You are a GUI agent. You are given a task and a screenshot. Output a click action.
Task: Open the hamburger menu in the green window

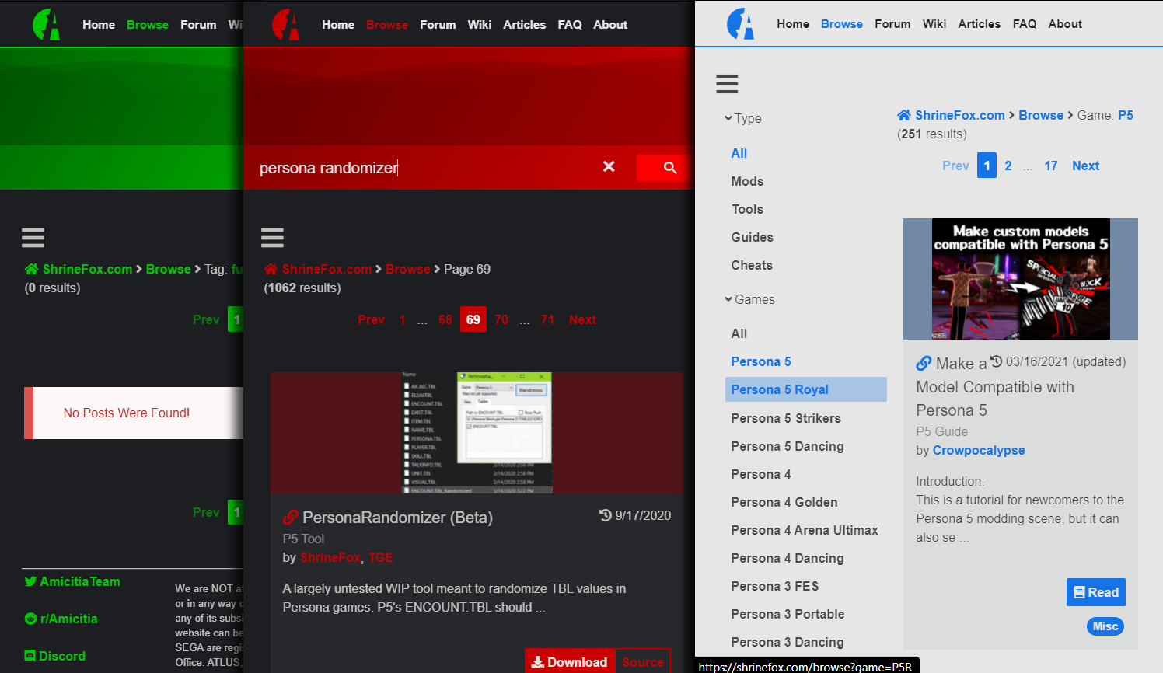coord(33,237)
